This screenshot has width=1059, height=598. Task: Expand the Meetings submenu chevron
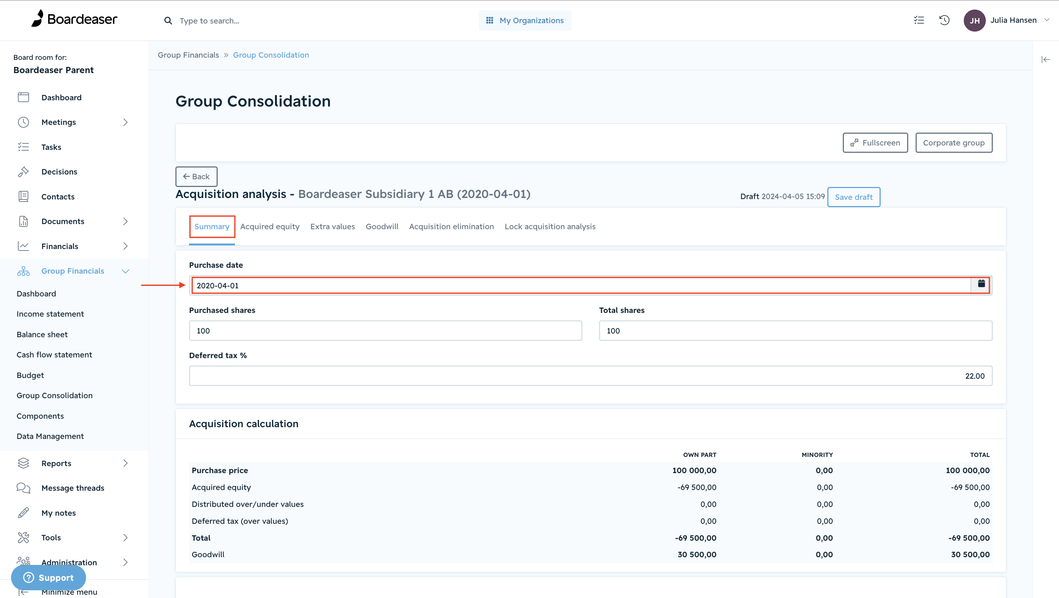coord(125,122)
